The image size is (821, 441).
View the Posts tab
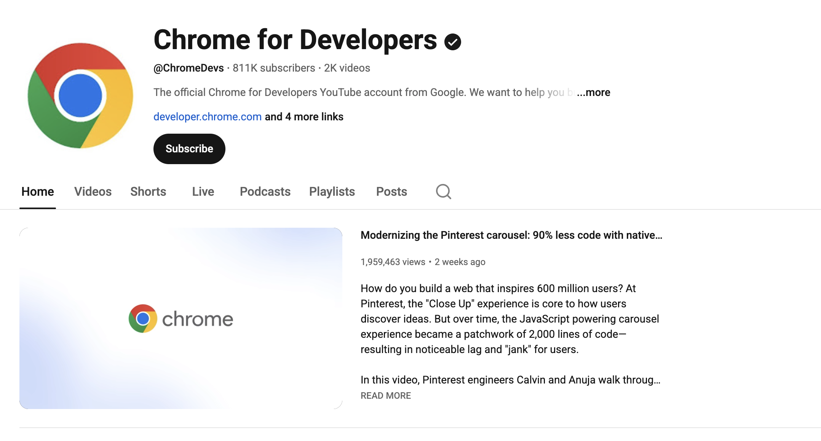pyautogui.click(x=391, y=192)
